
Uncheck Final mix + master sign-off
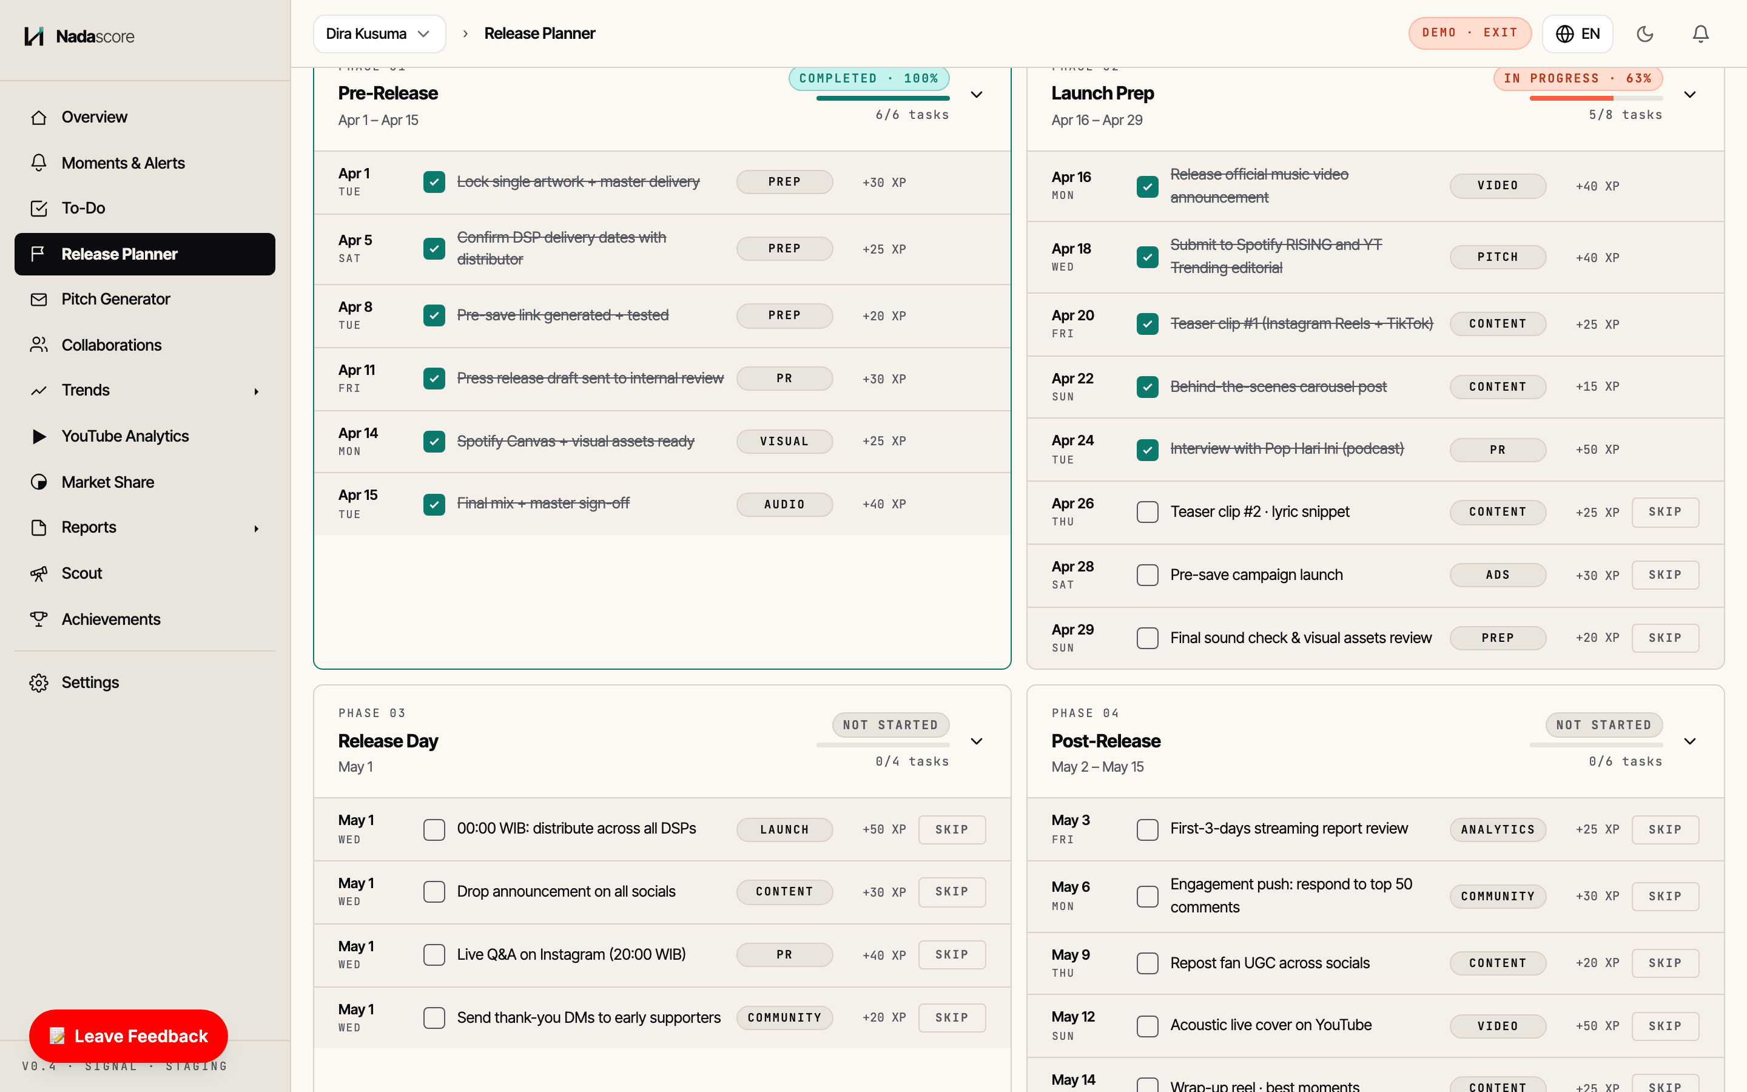tap(434, 504)
